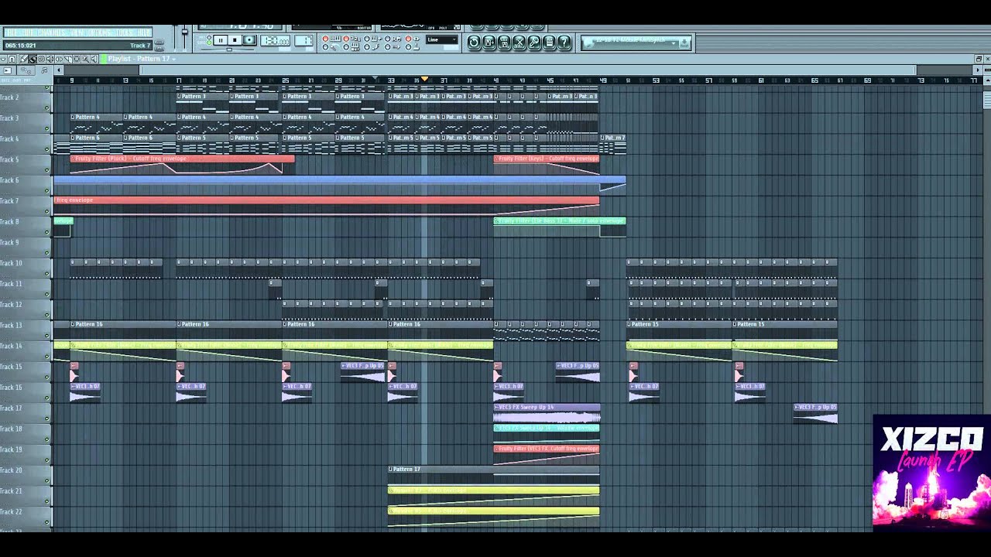Image resolution: width=991 pixels, height=557 pixels.
Task: Click the snap magnet icon in playlist toolbar
Action: [x=12, y=59]
